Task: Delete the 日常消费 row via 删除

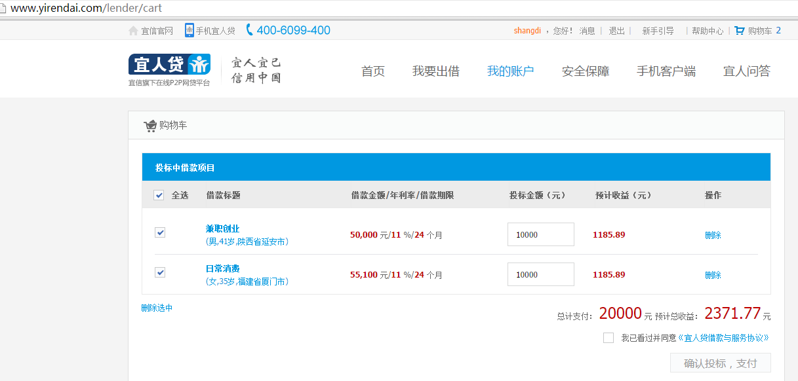Action: pyautogui.click(x=713, y=275)
